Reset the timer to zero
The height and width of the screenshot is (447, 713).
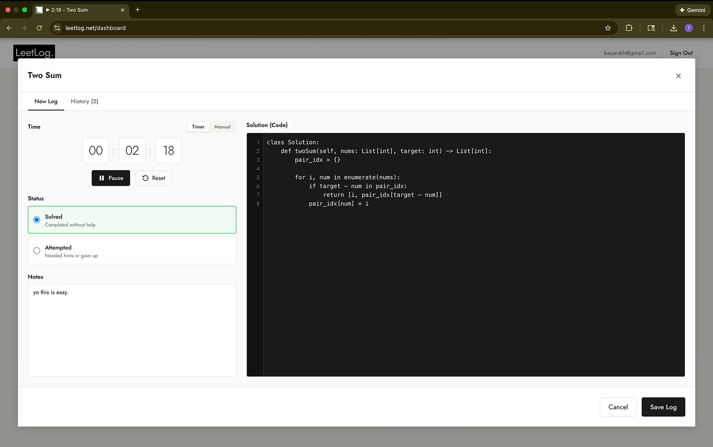click(153, 178)
